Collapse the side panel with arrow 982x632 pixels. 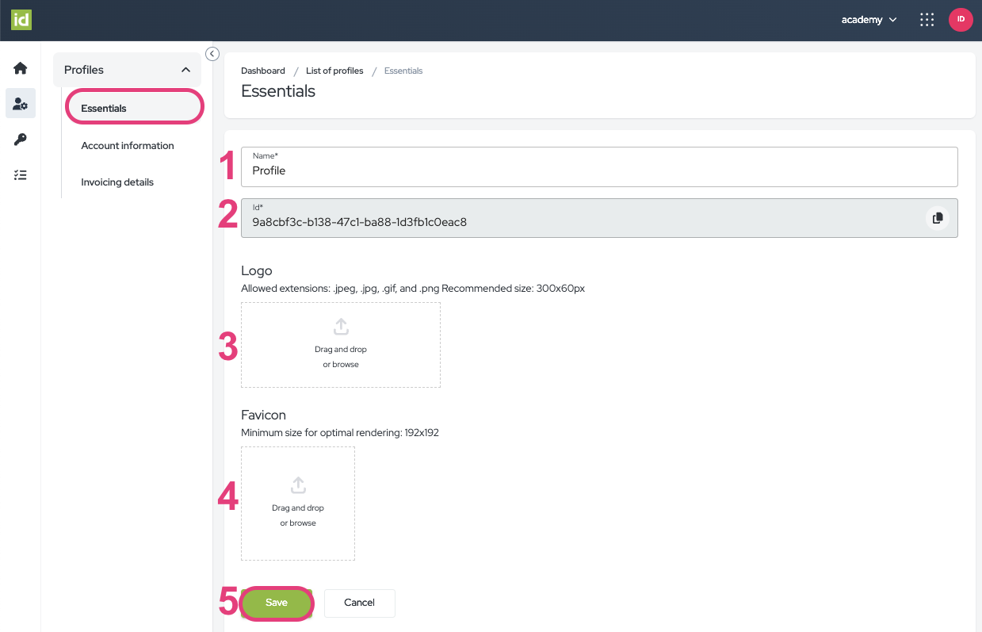click(212, 53)
